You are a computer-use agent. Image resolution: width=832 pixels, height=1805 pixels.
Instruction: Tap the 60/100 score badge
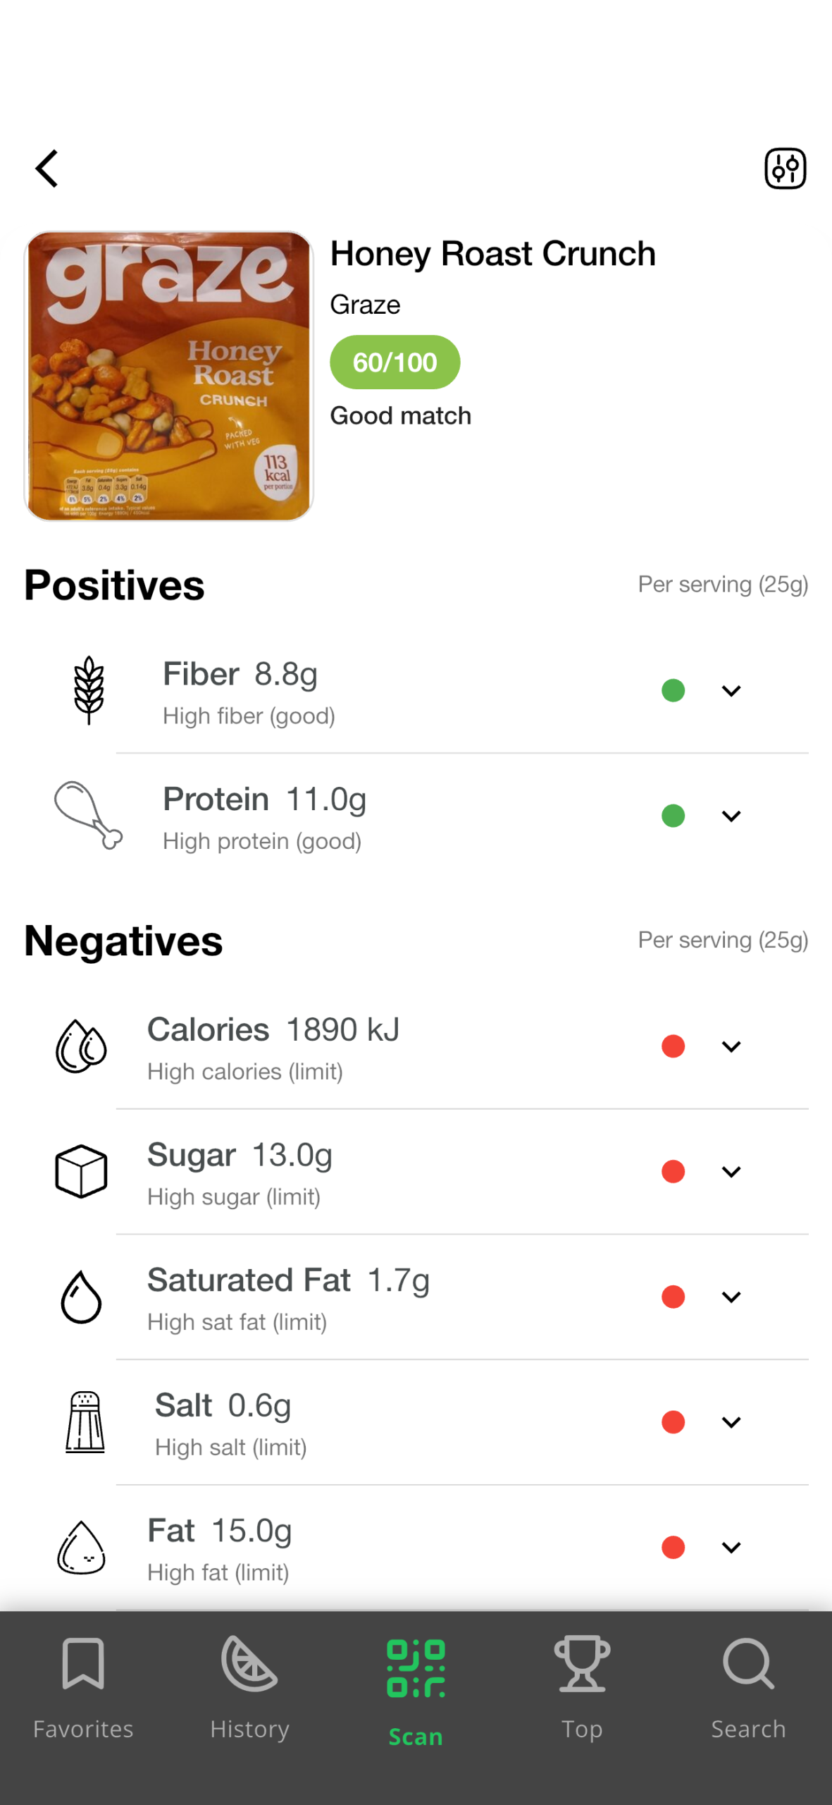click(395, 362)
